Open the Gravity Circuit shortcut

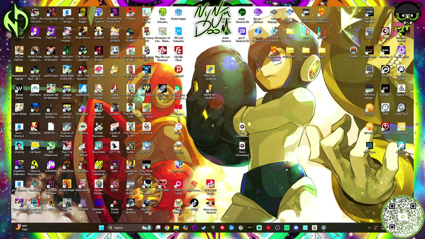[115, 206]
